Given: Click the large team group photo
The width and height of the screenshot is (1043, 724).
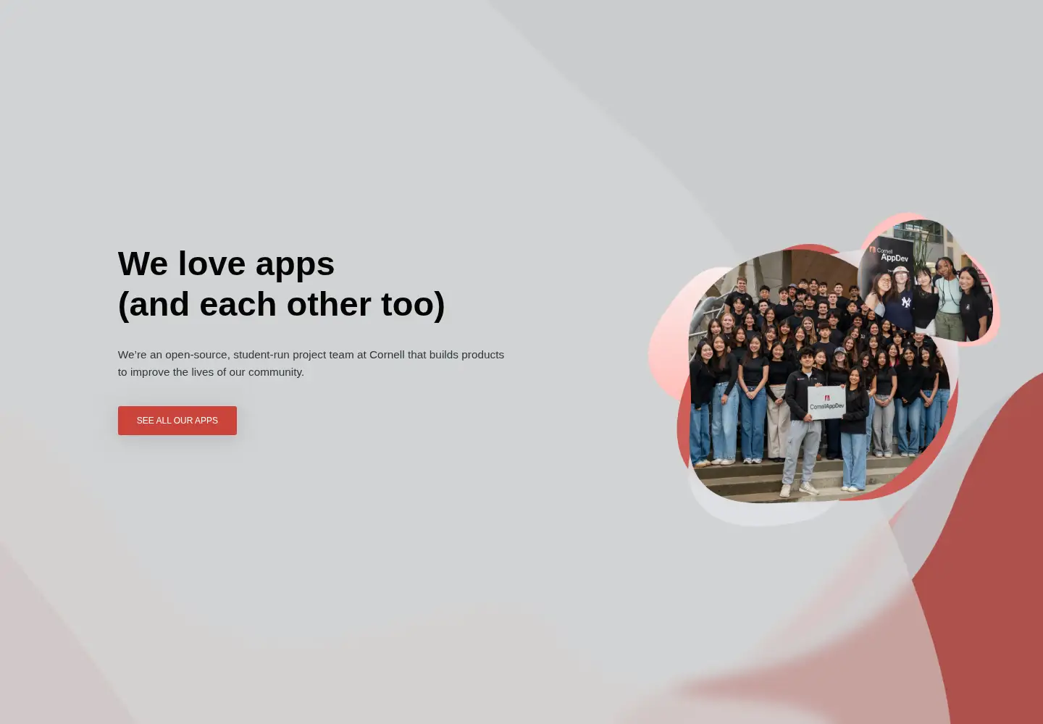Looking at the screenshot, I should (x=818, y=376).
